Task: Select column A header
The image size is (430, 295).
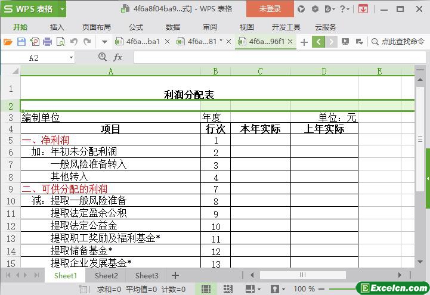Action: (110, 71)
